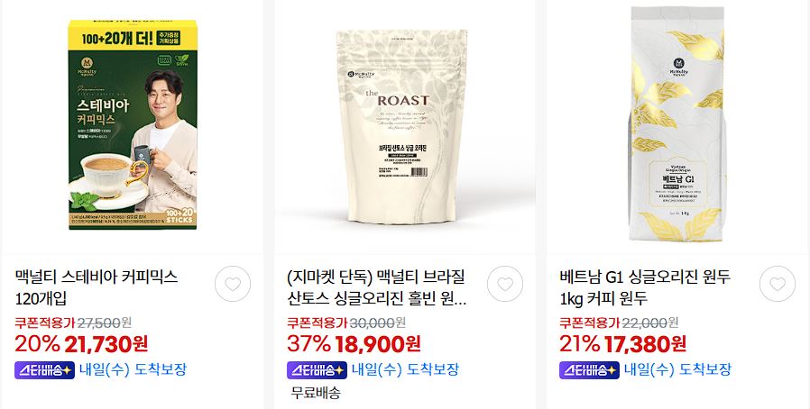Favorite the 스테비아 커피믹스 product with heart icon
810x409 pixels.
tap(233, 284)
